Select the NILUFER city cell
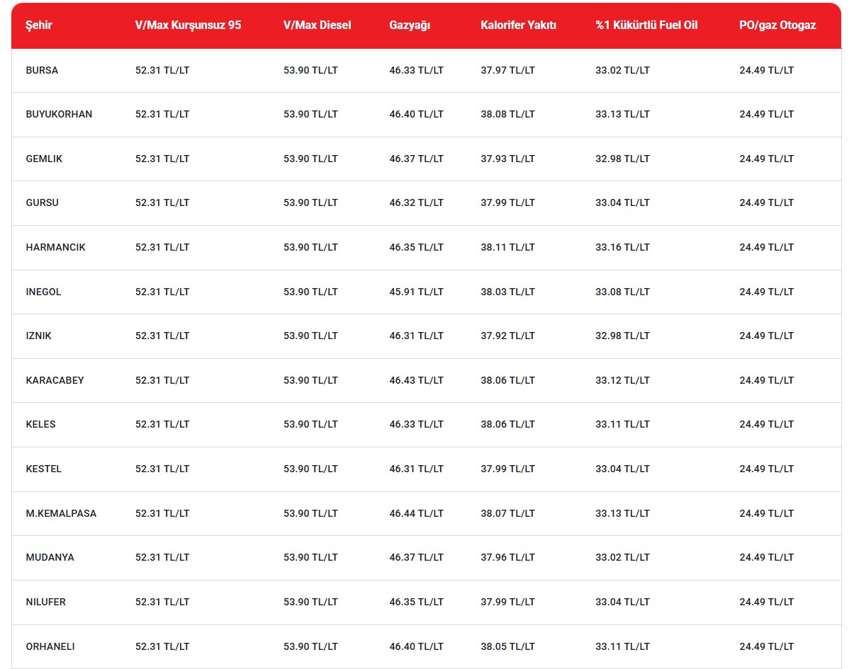The height and width of the screenshot is (669, 854). [45, 602]
